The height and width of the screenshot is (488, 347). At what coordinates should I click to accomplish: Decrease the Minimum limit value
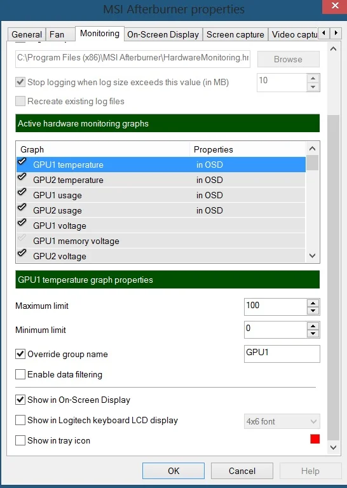313,334
